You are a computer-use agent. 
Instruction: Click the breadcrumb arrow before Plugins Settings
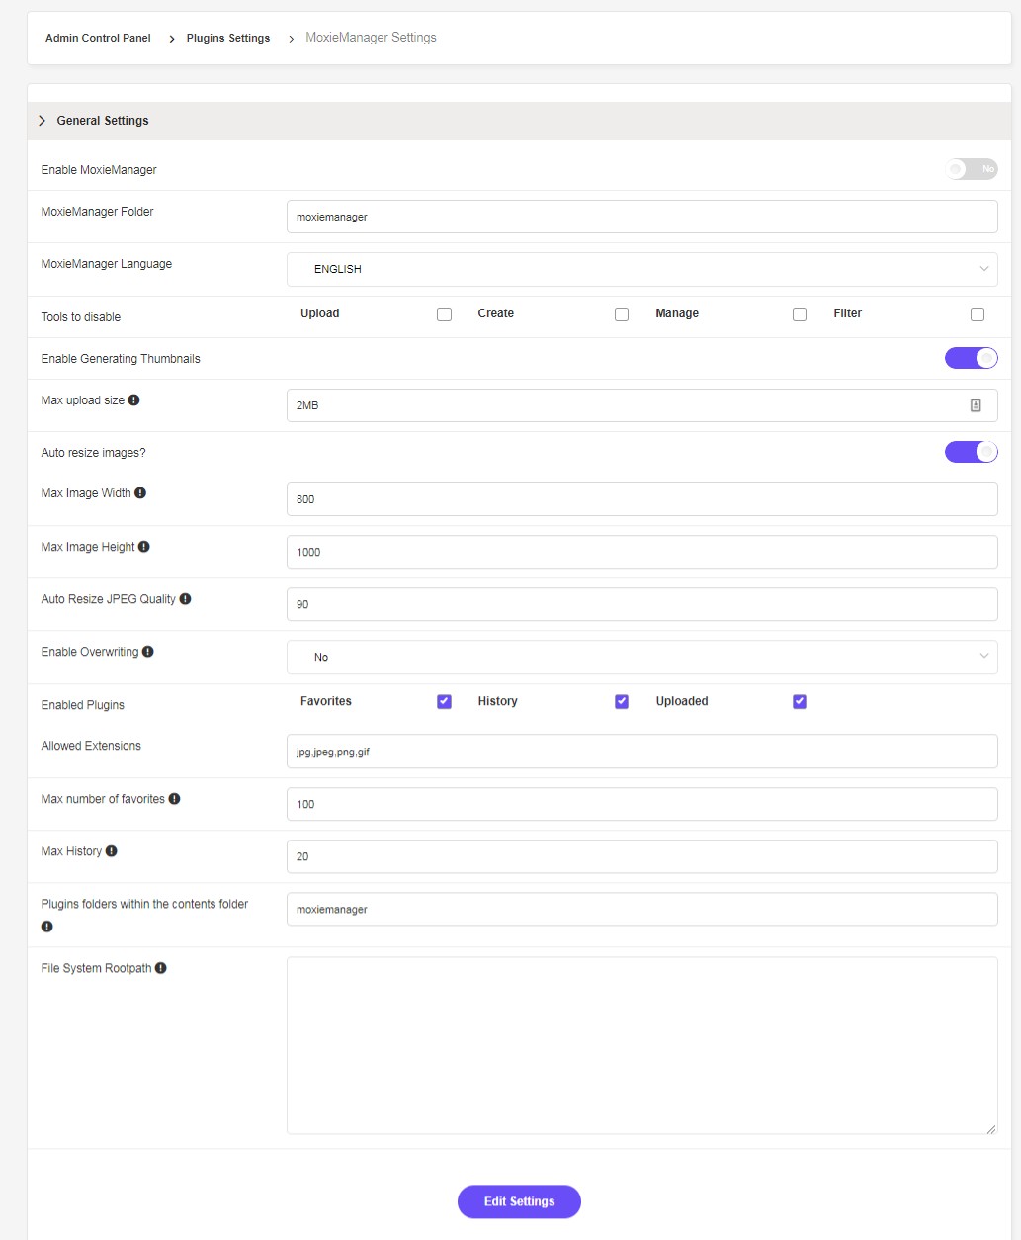172,39
